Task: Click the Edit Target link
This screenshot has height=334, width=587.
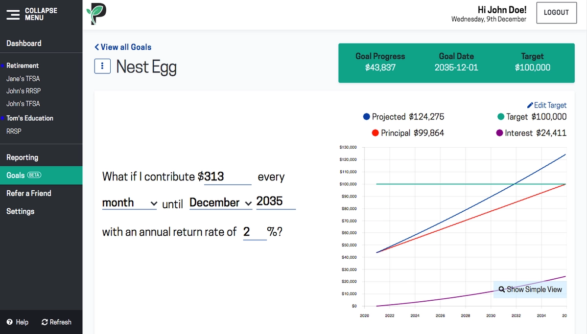Action: 547,105
